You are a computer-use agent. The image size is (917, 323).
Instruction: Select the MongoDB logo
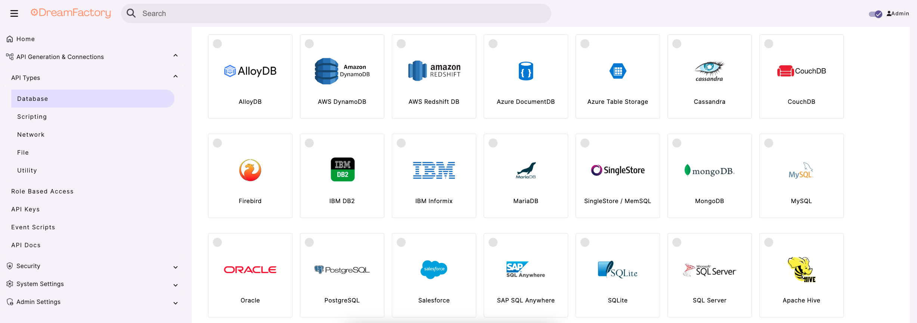tap(709, 171)
